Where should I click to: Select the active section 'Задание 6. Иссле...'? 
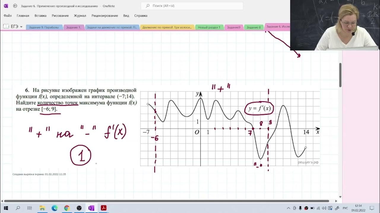pyautogui.click(x=277, y=27)
